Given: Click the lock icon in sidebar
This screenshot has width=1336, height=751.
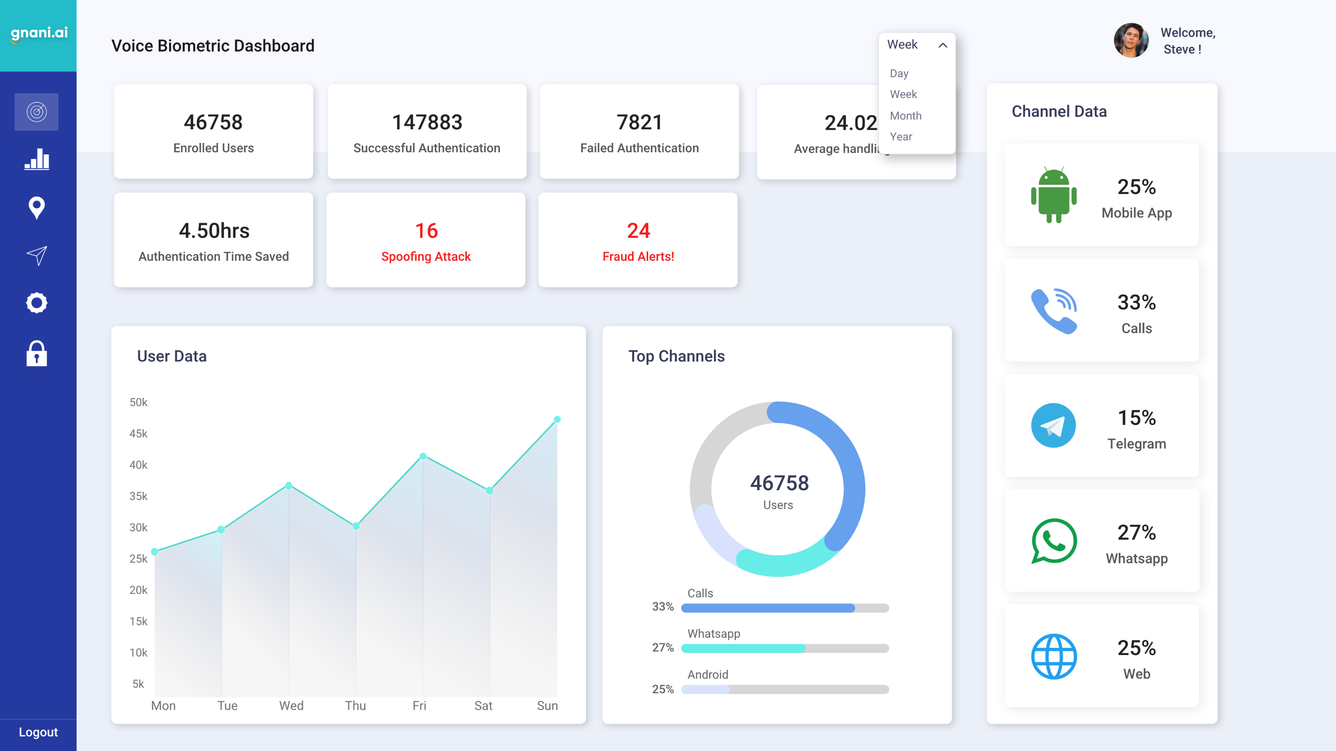Looking at the screenshot, I should tap(37, 354).
